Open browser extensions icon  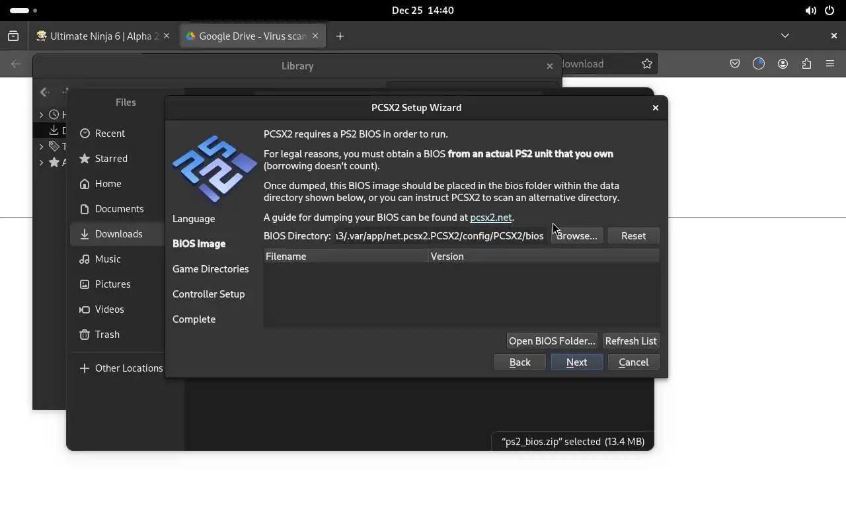tap(806, 64)
